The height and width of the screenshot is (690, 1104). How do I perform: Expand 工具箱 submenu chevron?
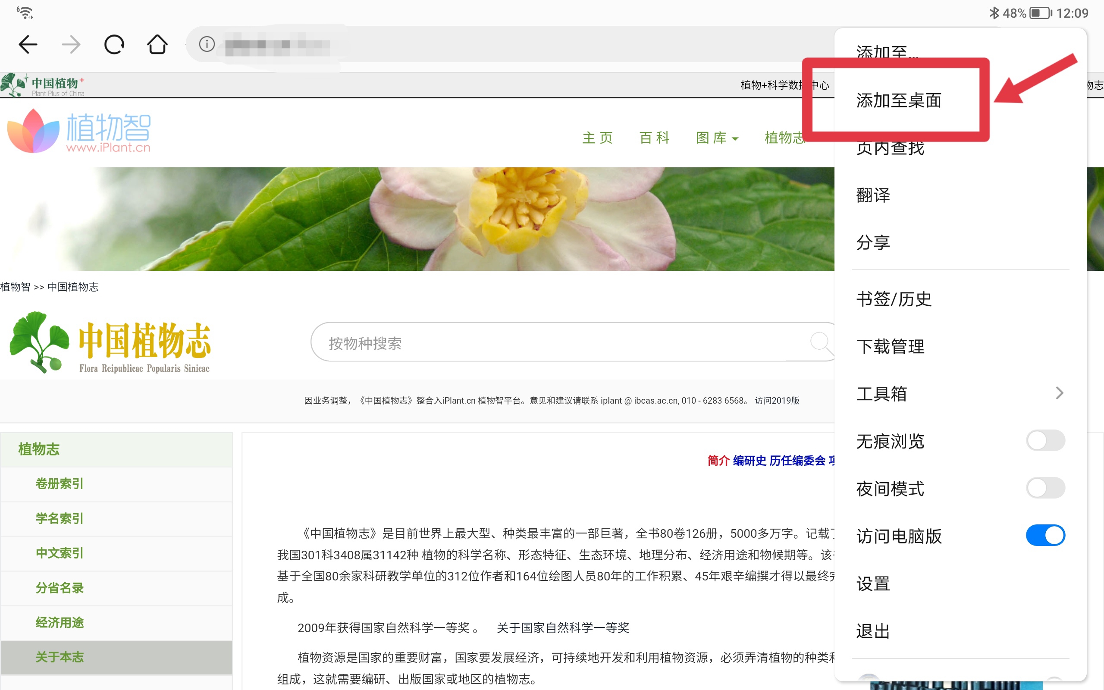click(x=1060, y=393)
